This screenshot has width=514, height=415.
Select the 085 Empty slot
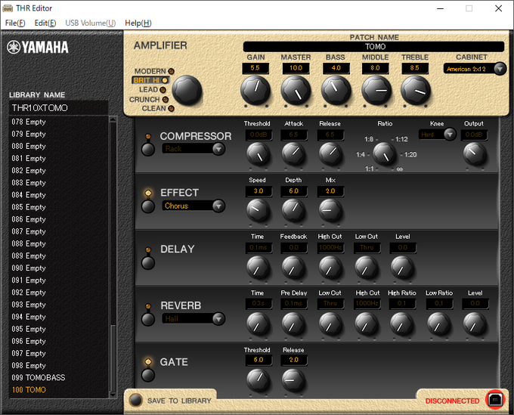click(x=58, y=207)
